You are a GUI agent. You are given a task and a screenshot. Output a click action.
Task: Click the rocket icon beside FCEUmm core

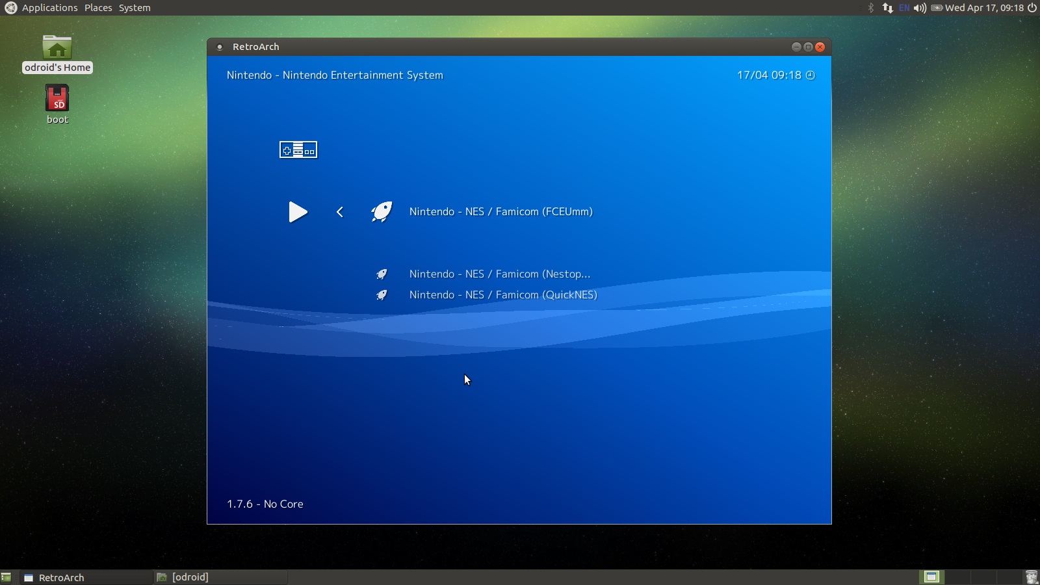pyautogui.click(x=382, y=212)
